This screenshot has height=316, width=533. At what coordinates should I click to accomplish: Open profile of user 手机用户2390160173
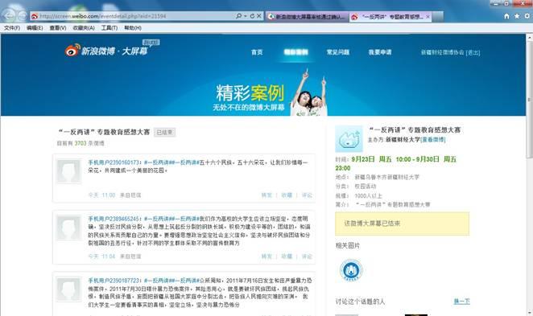(114, 162)
